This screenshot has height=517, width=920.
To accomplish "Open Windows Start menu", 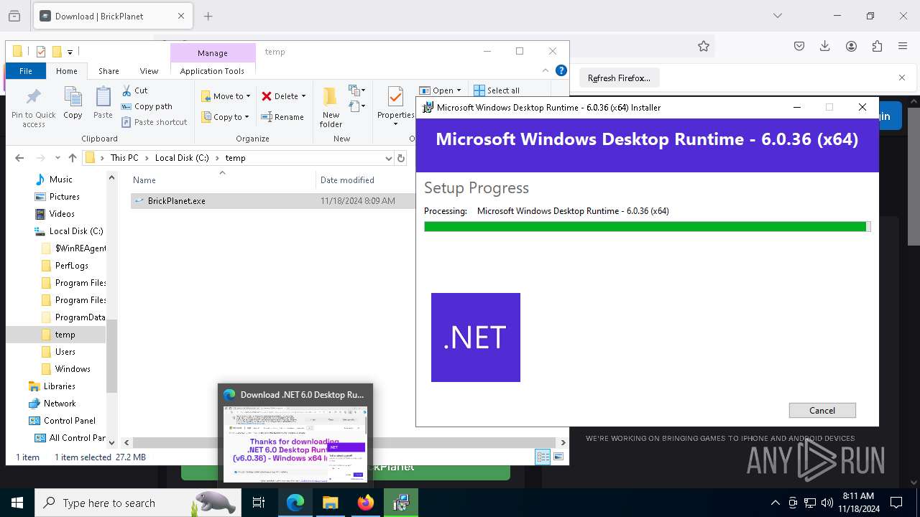I will point(17,503).
